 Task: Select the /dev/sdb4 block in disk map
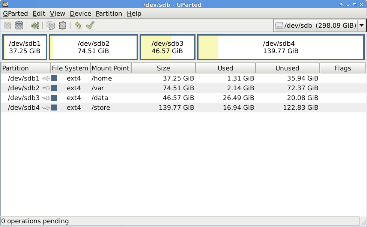(281, 47)
